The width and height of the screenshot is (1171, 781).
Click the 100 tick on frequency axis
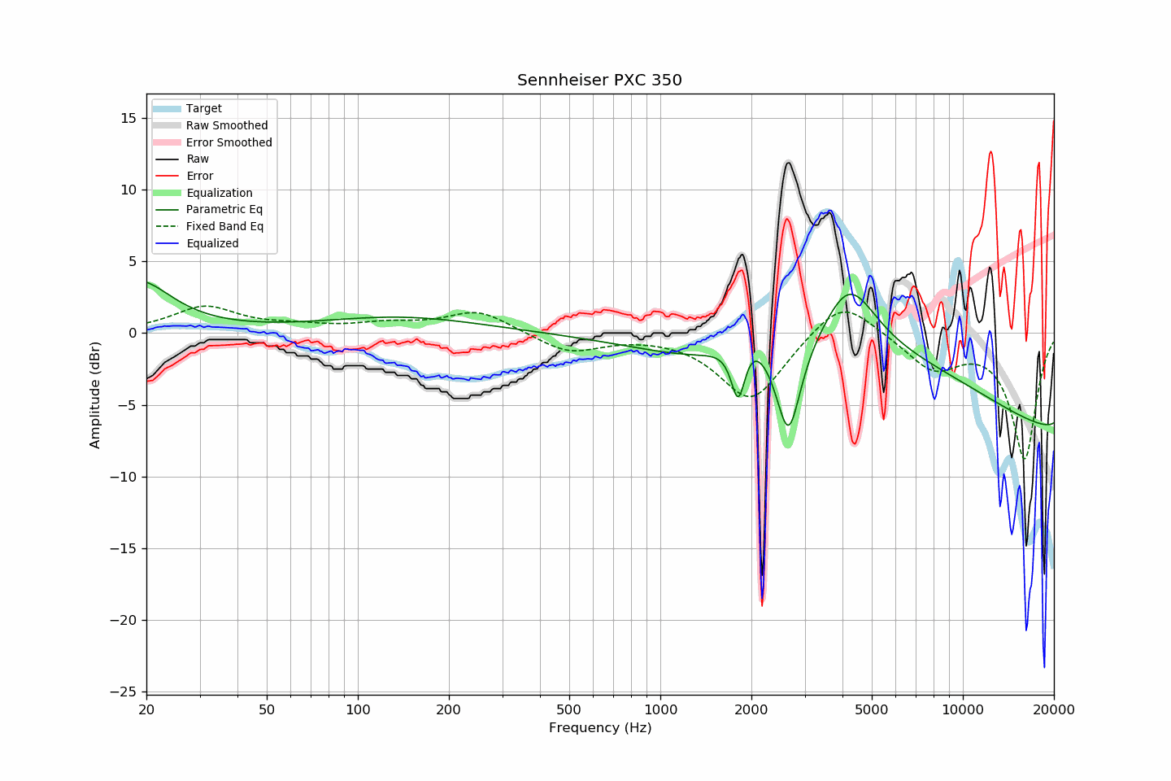358,709
